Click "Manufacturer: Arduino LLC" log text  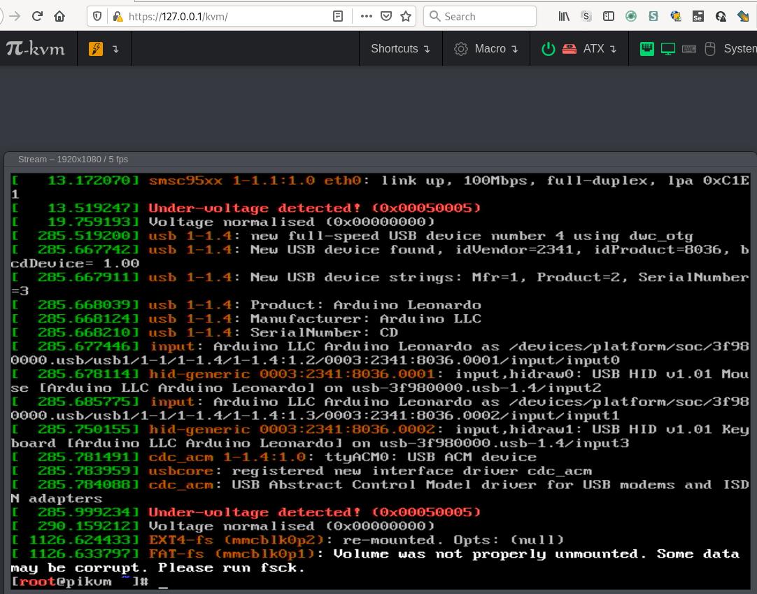pos(365,319)
